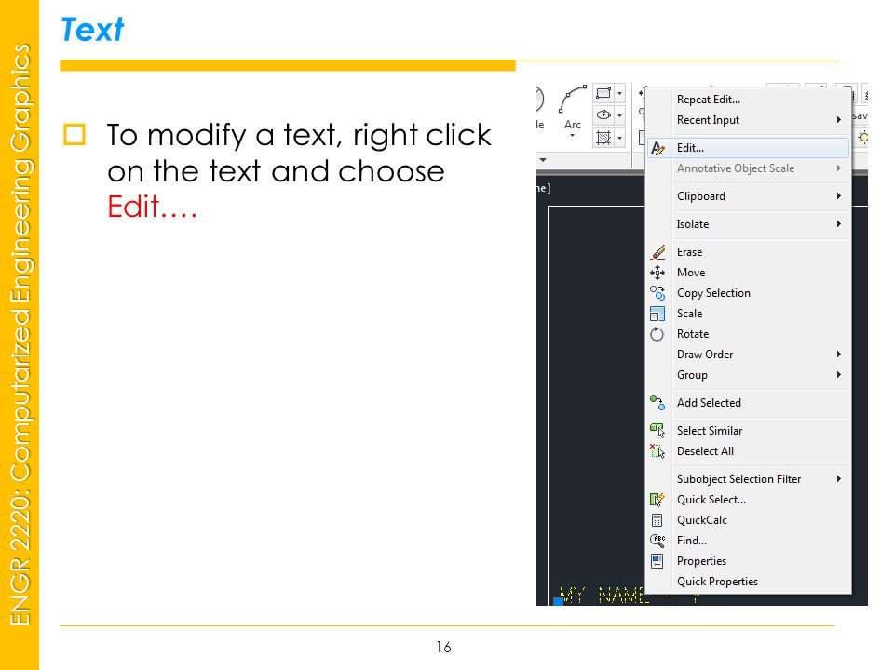This screenshot has height=670, width=894.
Task: Click the Rotate label
Action: tap(693, 334)
